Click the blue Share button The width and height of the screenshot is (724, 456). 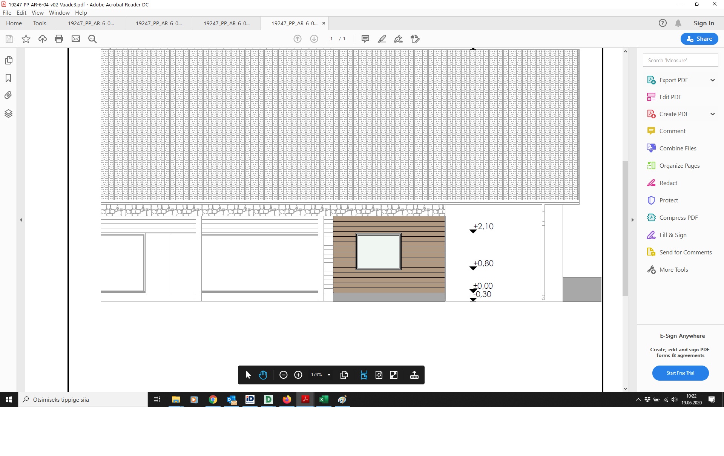click(699, 39)
